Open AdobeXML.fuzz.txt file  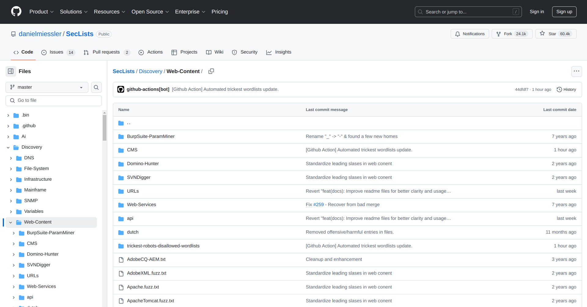[146, 273]
